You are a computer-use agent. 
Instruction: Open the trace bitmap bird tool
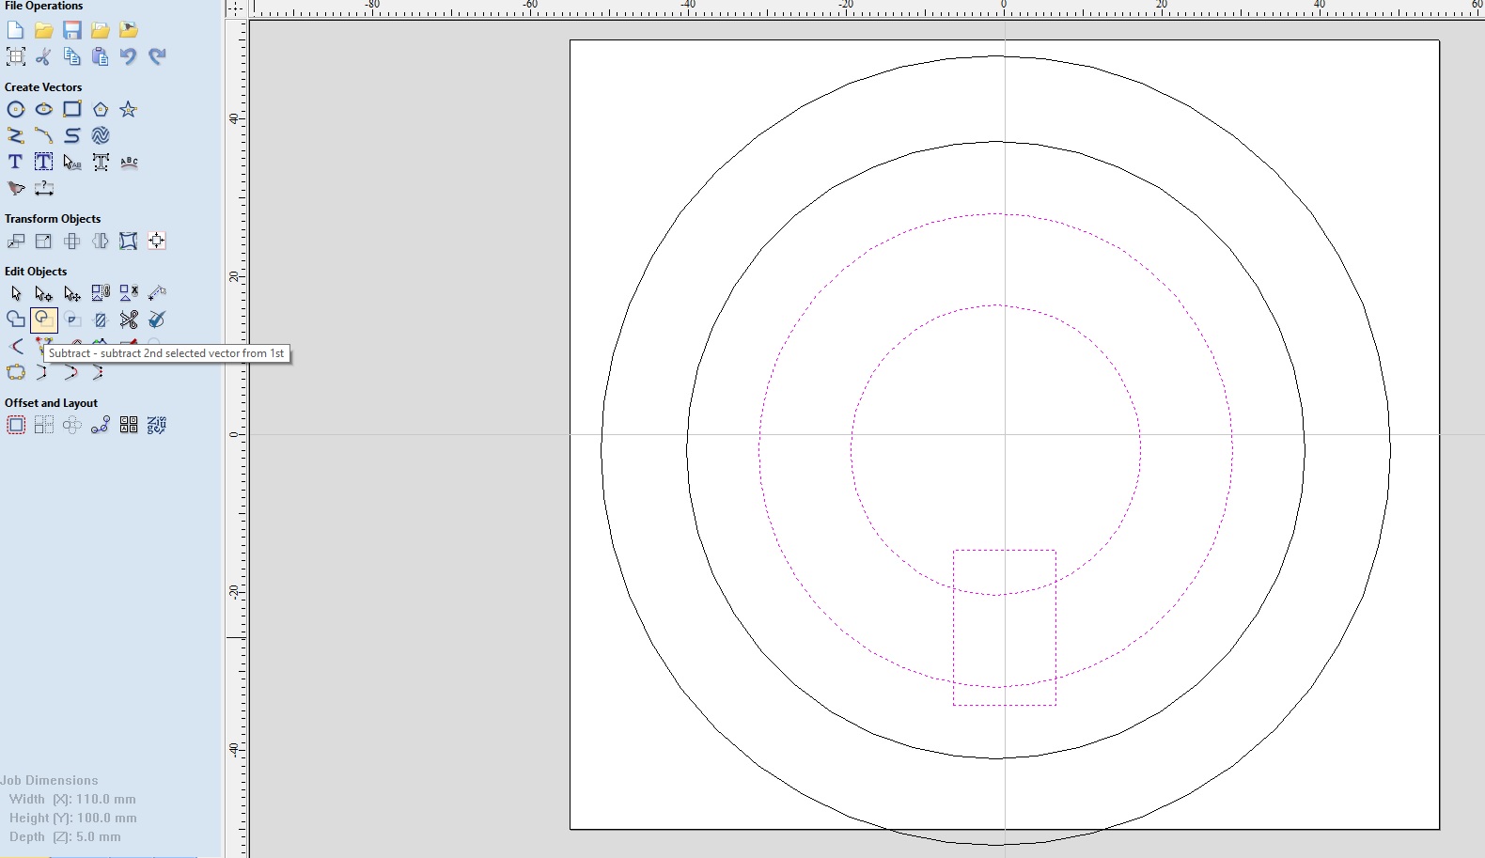tap(15, 188)
